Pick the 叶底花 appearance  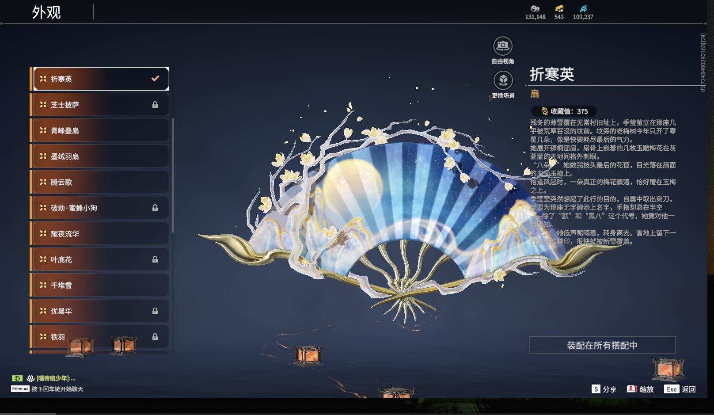point(101,259)
